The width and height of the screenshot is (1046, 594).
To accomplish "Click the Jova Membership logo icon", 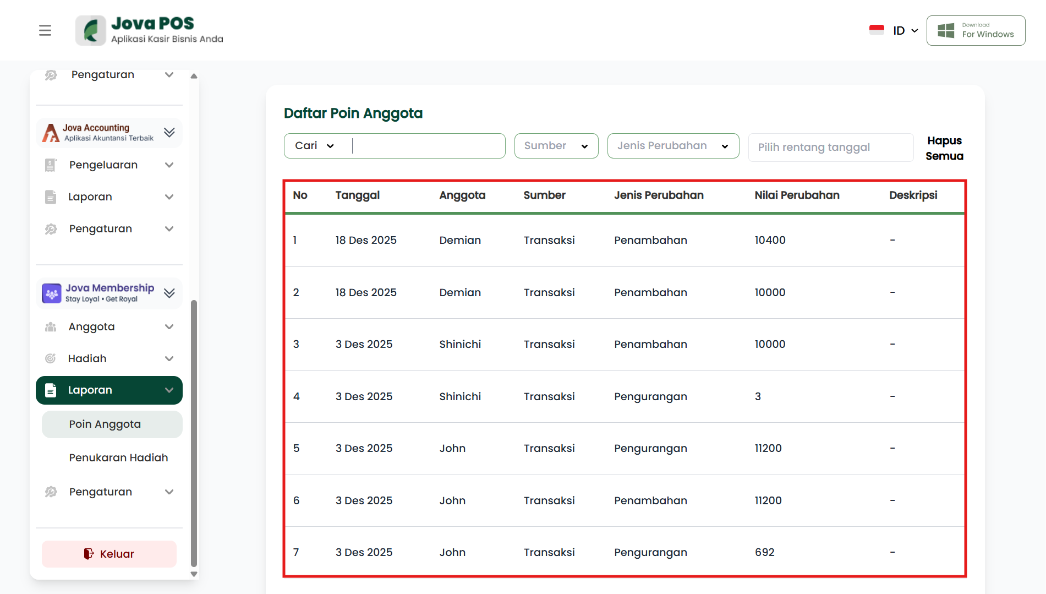I will [52, 293].
